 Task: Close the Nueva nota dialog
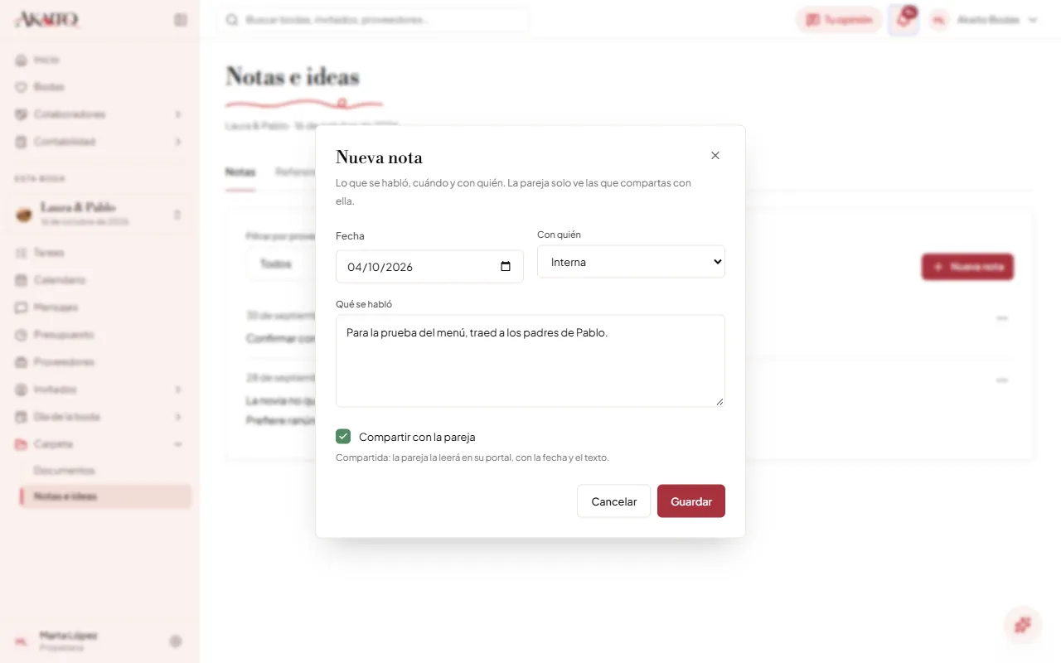[x=715, y=156]
